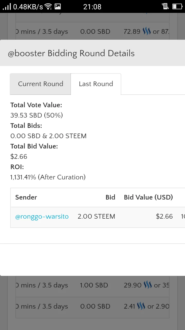Click the @booster Bidding Round Details title
The height and width of the screenshot is (330, 185).
point(71,53)
